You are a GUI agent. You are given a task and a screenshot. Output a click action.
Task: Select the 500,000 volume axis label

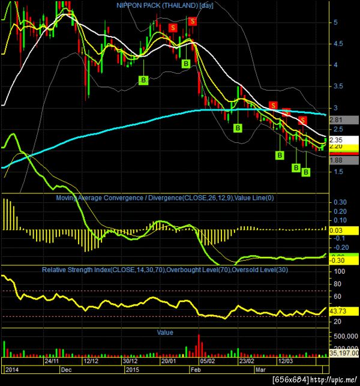(x=346, y=336)
